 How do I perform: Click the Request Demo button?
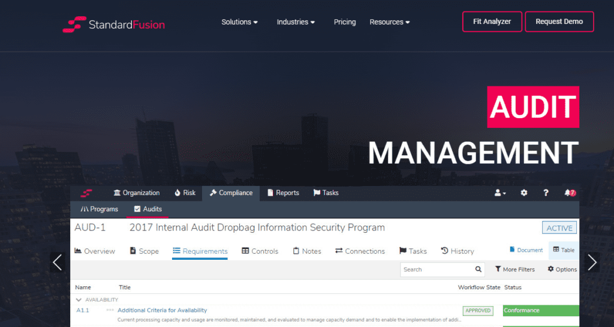559,22
